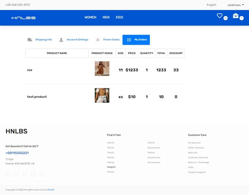Click the person icon beside Account Settings

(x=61, y=40)
